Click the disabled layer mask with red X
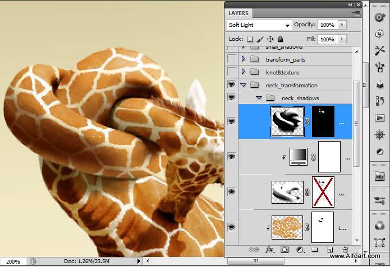Viewport: 390px width, 267px height. pos(323,191)
